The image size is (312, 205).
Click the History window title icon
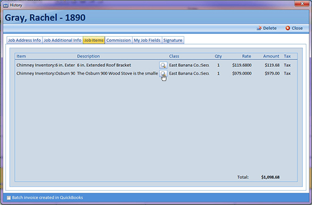6,5
